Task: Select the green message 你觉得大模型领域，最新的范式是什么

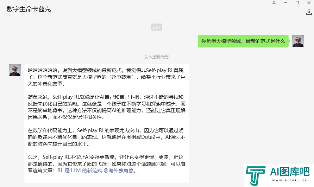Action: (x=243, y=41)
